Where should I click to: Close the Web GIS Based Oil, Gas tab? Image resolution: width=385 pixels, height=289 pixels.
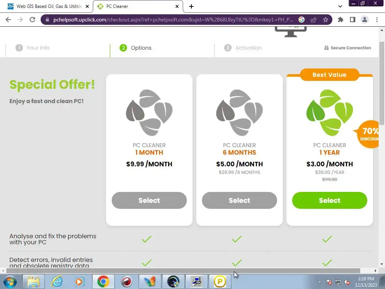[87, 6]
